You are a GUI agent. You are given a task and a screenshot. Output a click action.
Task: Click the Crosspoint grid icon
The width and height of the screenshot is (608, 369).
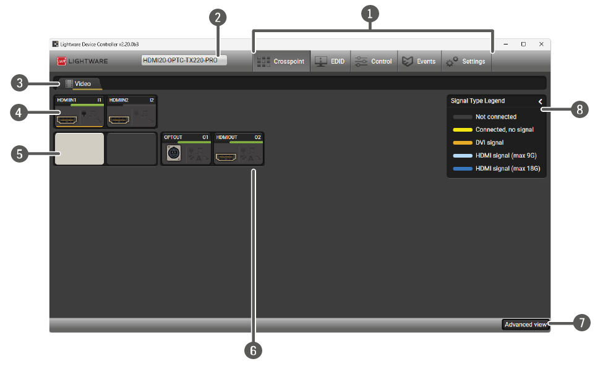coord(263,61)
